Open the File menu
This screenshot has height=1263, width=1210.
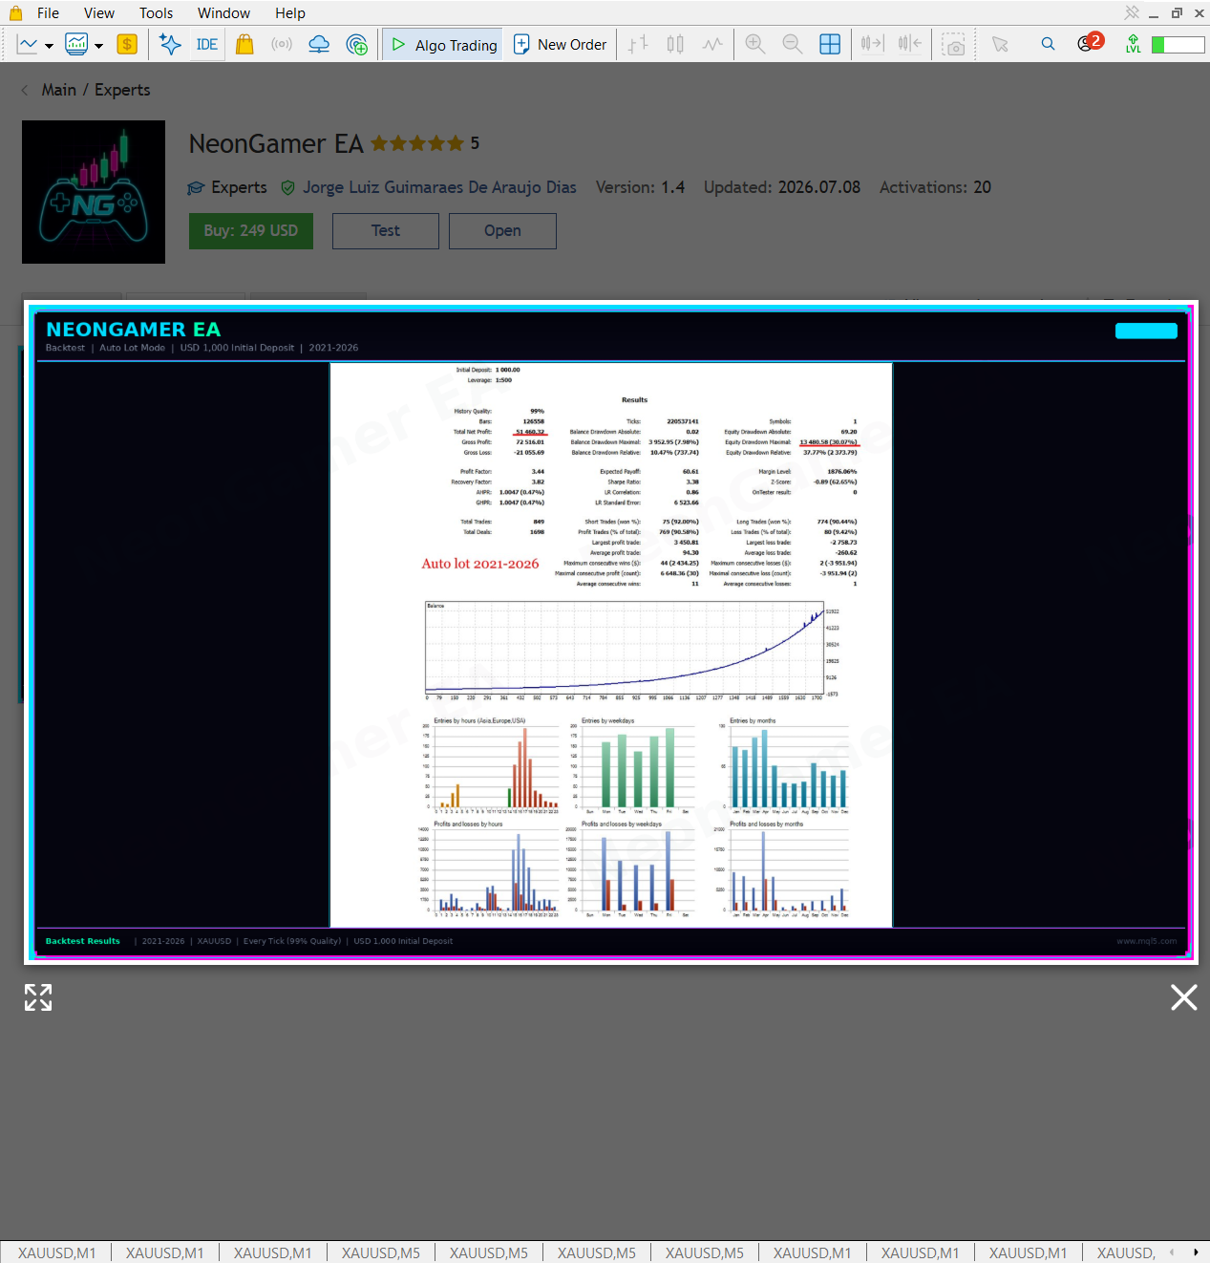pos(48,13)
